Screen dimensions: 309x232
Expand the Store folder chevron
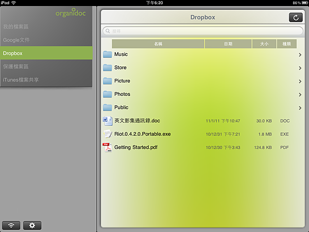click(x=300, y=68)
